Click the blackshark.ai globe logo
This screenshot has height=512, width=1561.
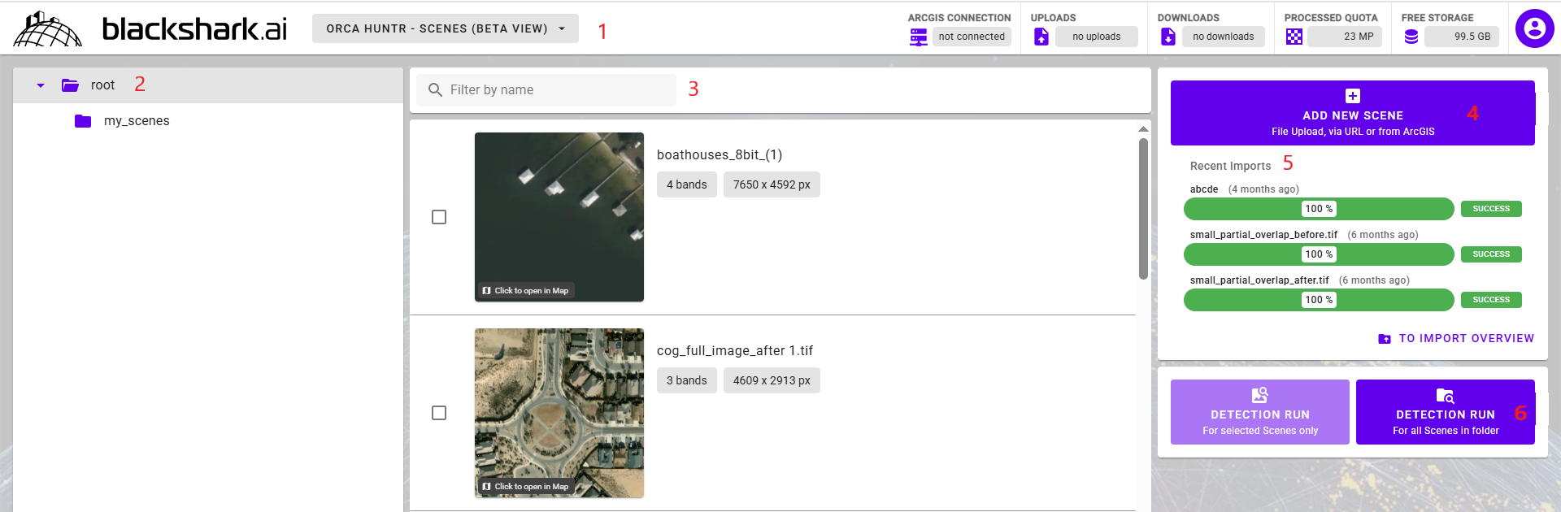click(x=47, y=29)
